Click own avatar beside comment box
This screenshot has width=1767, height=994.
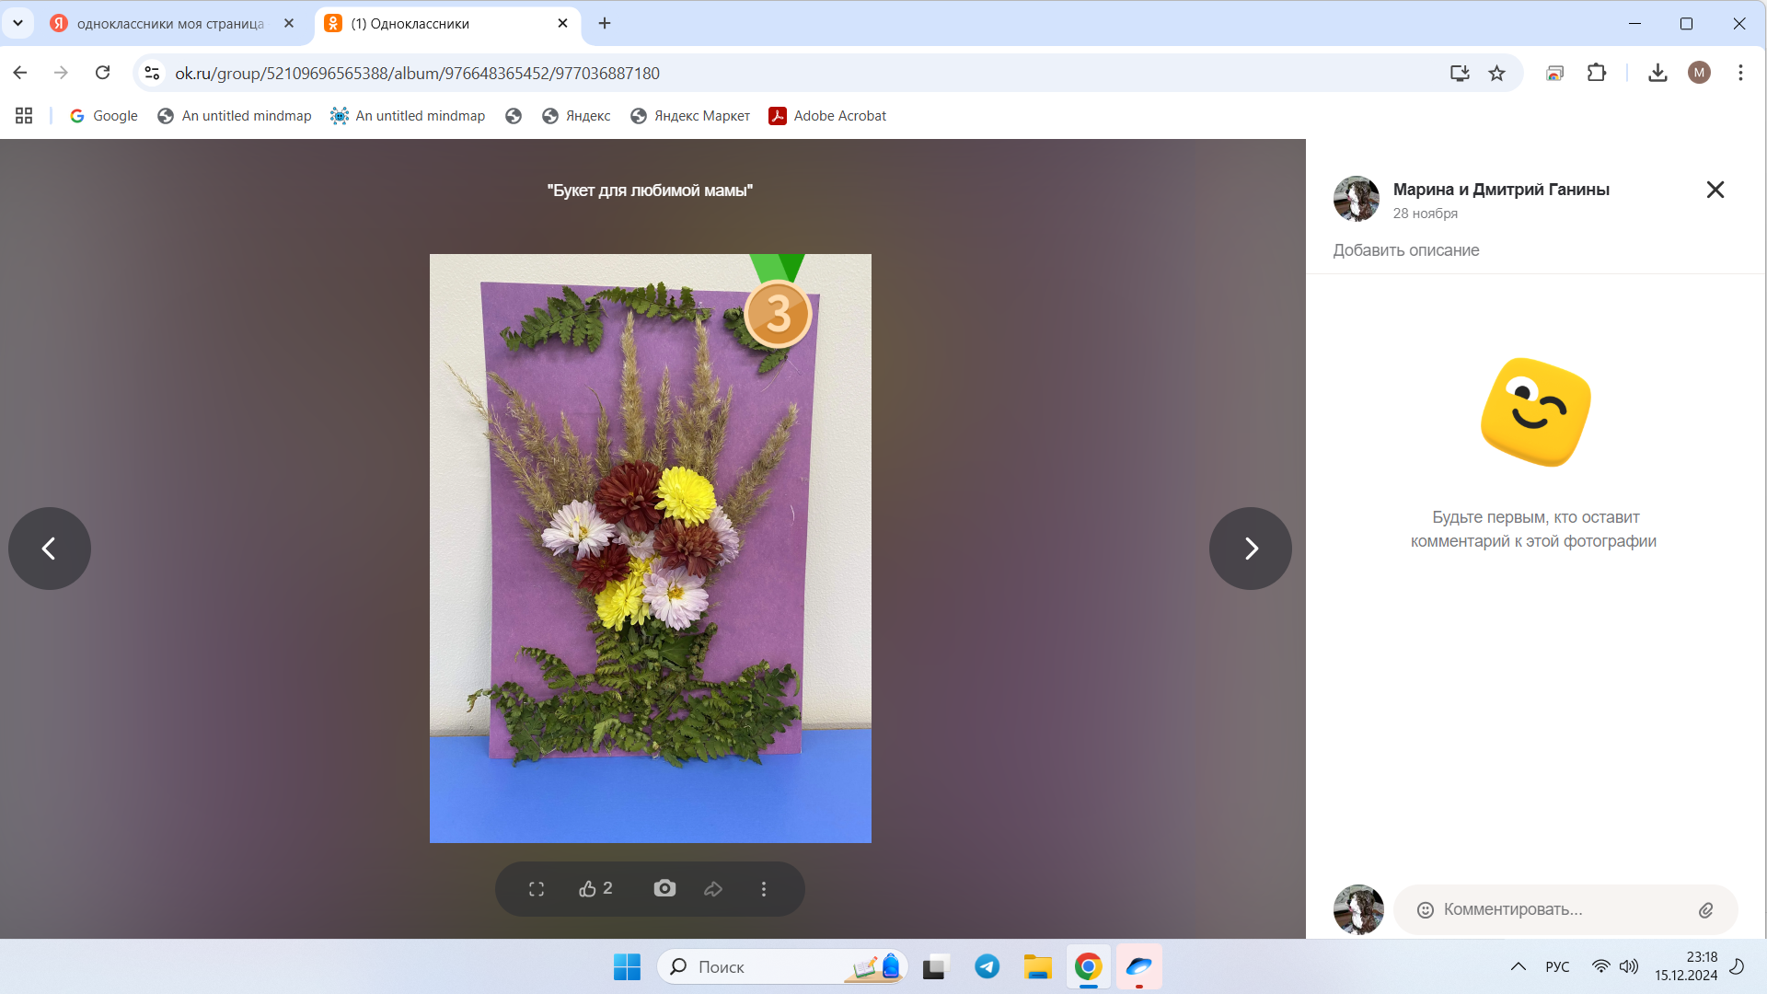tap(1358, 909)
